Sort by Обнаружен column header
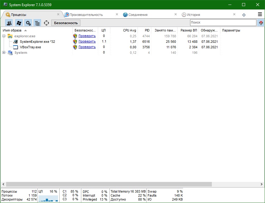 click(209, 31)
